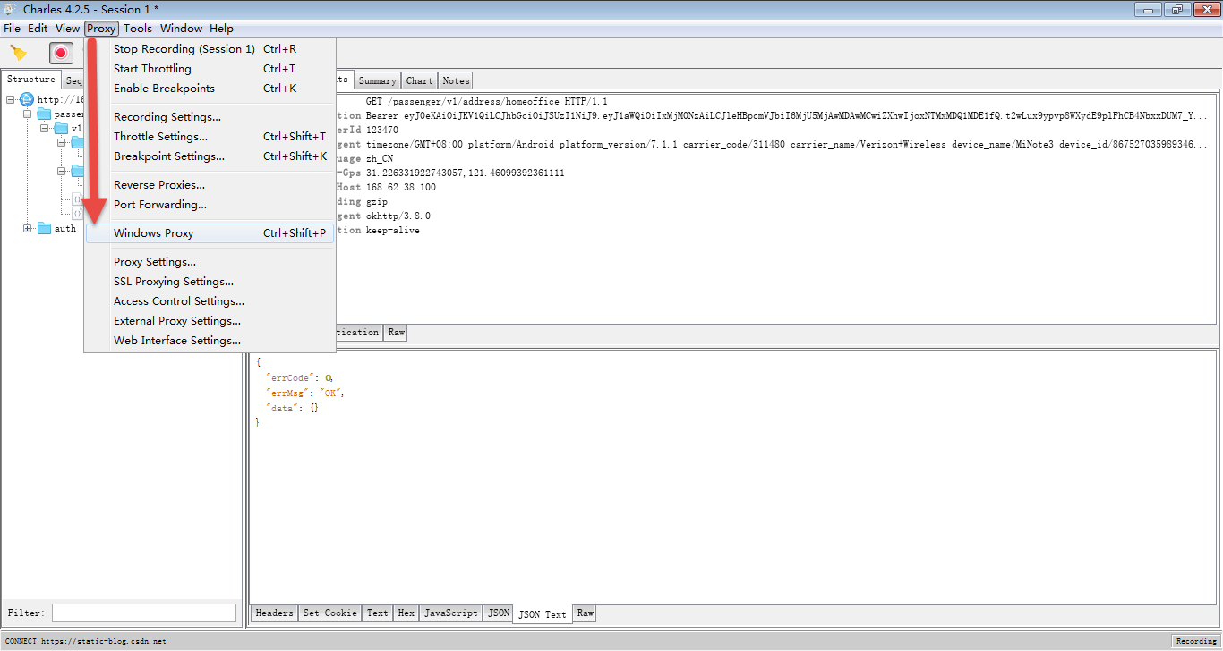The image size is (1223, 651).
Task: Select the Raw tab beside JSON Text
Action: click(585, 613)
